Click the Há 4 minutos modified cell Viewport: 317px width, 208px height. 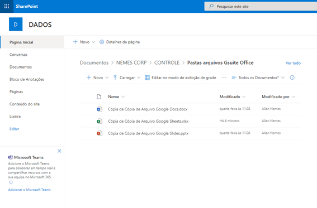229,121
